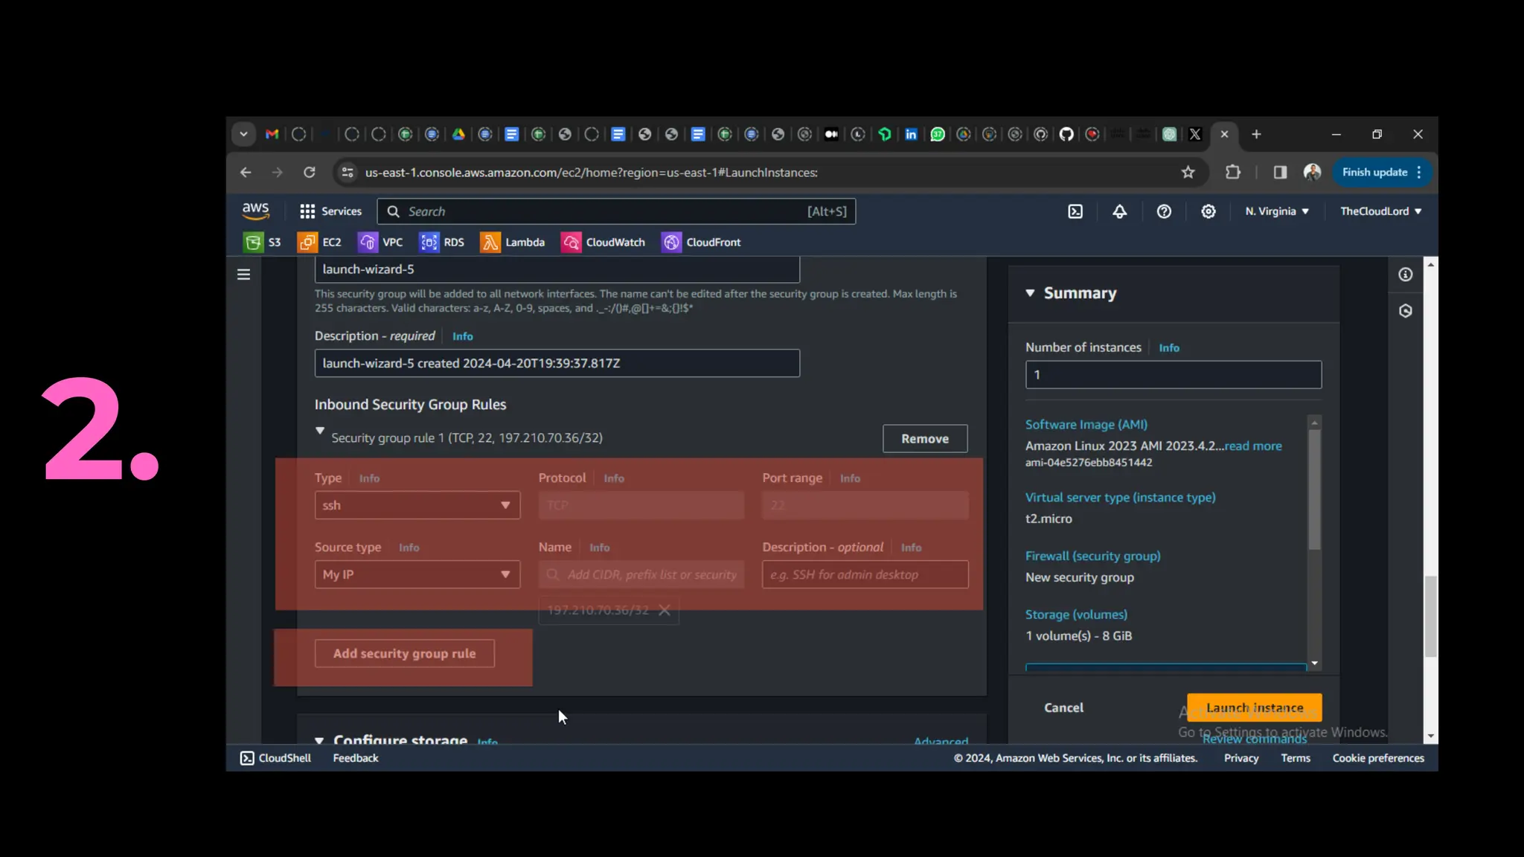Click the Launch instance button
The image size is (1524, 857).
tap(1254, 707)
